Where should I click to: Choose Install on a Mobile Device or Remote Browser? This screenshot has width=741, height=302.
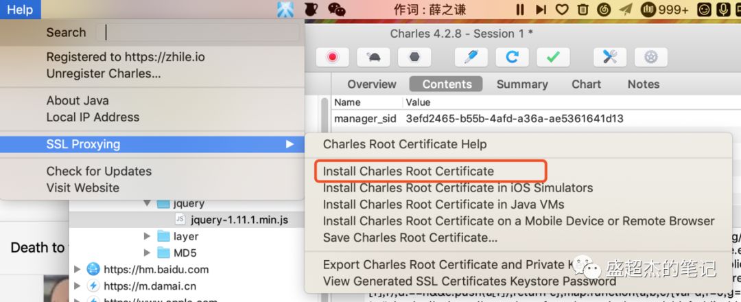pyautogui.click(x=519, y=221)
